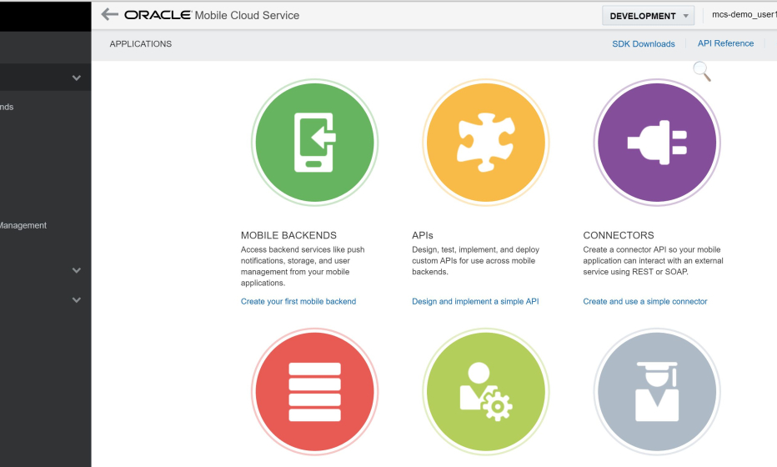Open the green Mobile Backends phone icon
Image resolution: width=777 pixels, height=467 pixels.
[314, 143]
